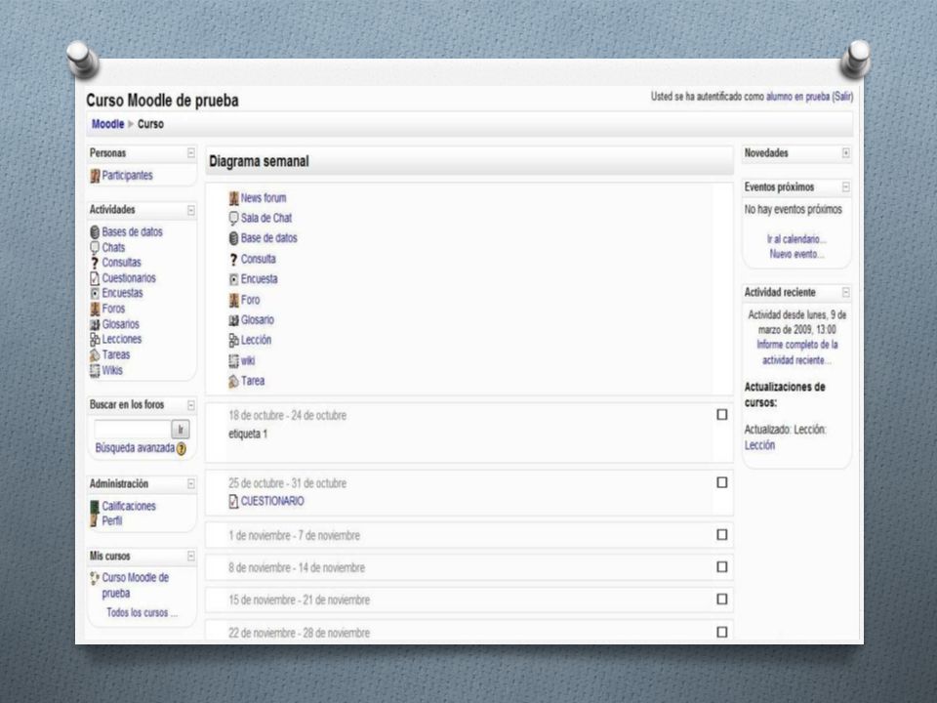Collapse the Buscar en los foros block

coord(191,405)
